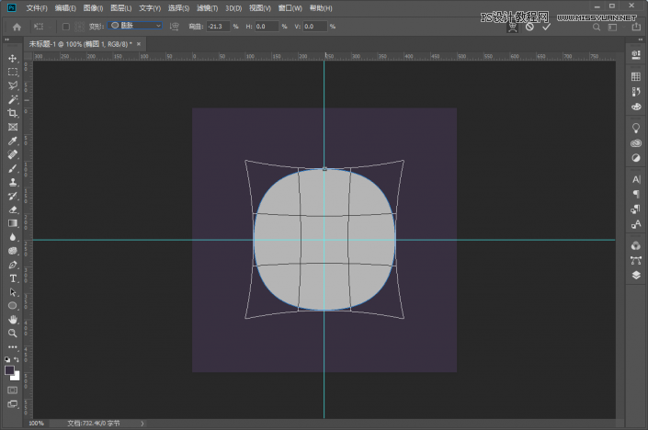This screenshot has width=648, height=430.
Task: Open the warp style dropdown
Action: click(136, 27)
